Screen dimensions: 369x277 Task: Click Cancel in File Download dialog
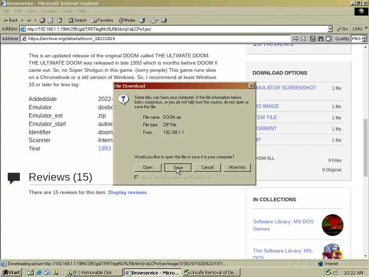pos(207,167)
